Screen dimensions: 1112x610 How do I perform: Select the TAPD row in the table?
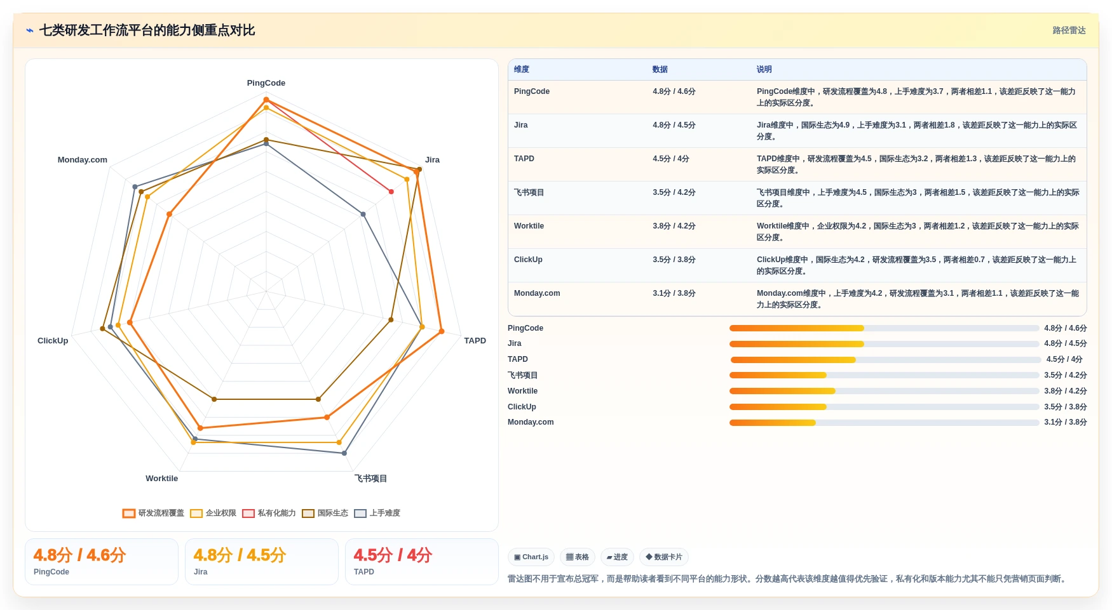797,164
